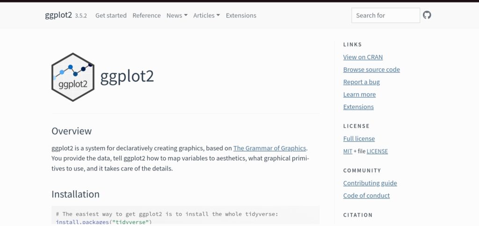Follow The Grammar of Graphics link
Screen dimensions: 479x226
click(x=270, y=148)
